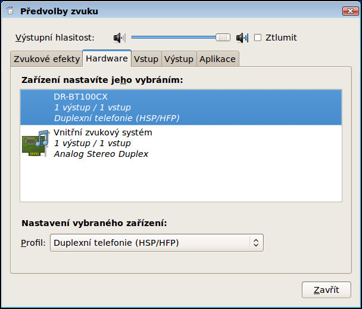Click the output volume slider track
362x309 pixels.
(x=173, y=38)
